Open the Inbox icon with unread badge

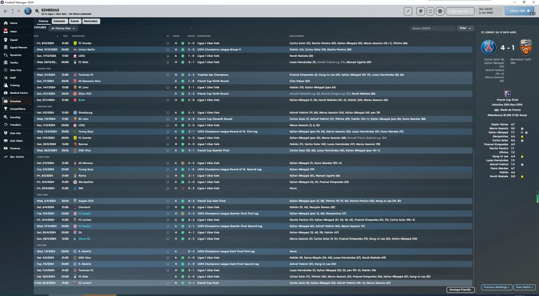(5, 32)
